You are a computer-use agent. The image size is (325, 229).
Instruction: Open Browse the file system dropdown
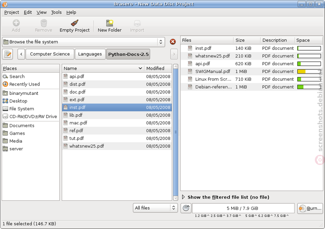point(84,42)
